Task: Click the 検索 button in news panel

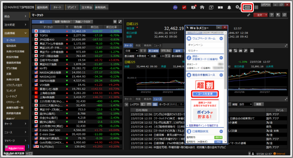Action: click(x=259, y=104)
